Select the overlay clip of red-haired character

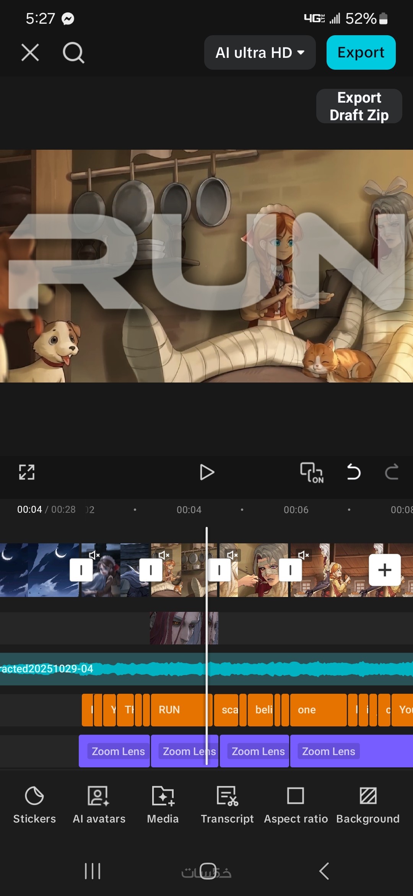click(184, 628)
